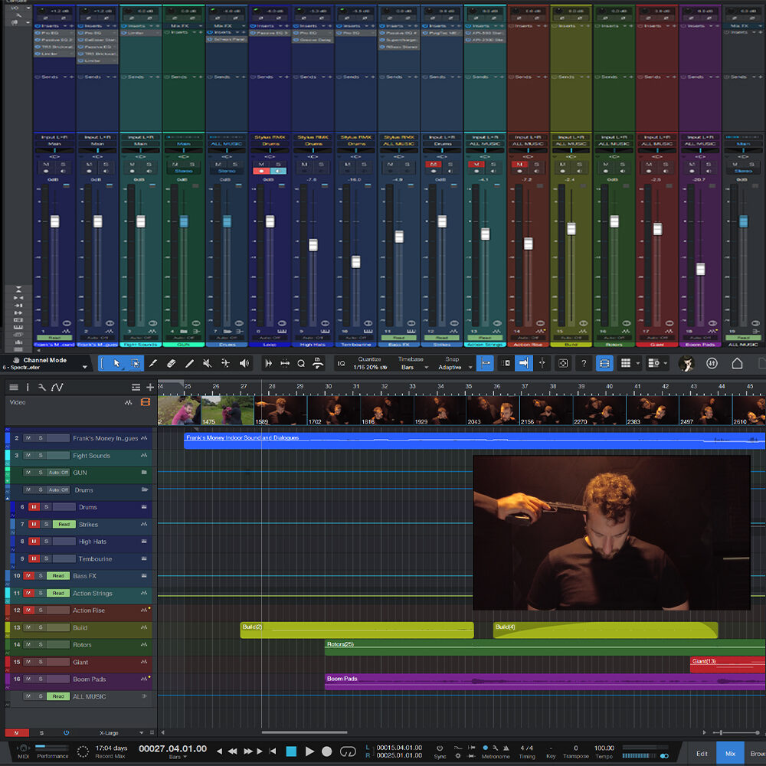Image resolution: width=766 pixels, height=766 pixels.
Task: Unmute the Drums instrument track 6
Action: coord(34,507)
